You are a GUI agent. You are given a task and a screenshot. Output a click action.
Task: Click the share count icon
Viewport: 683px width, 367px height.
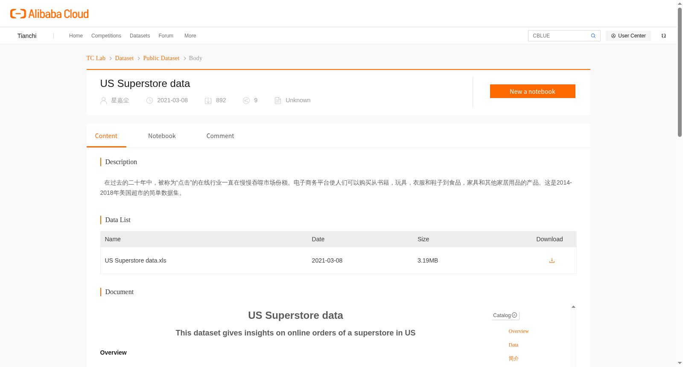pos(246,101)
